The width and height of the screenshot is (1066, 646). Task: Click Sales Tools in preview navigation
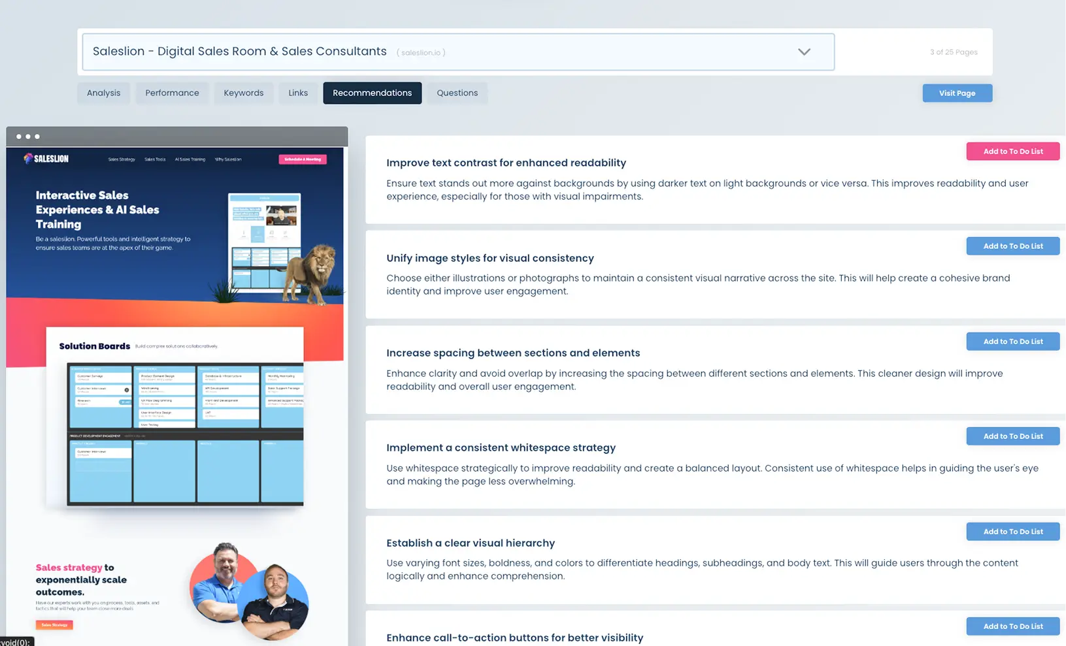155,159
